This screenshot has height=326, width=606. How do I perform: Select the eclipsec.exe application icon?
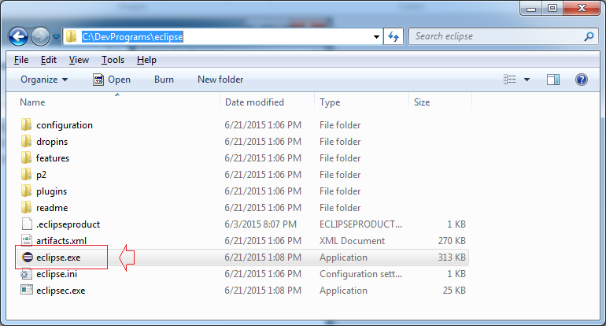27,290
